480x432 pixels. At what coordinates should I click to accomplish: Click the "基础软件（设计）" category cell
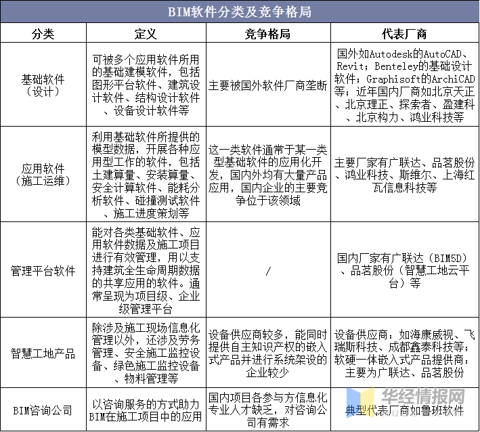tap(43, 85)
